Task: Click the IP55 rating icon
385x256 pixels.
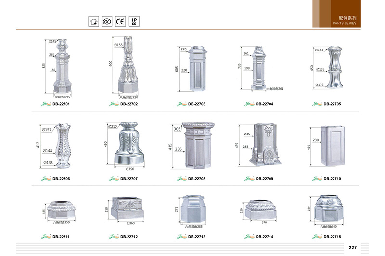Action: click(135, 22)
